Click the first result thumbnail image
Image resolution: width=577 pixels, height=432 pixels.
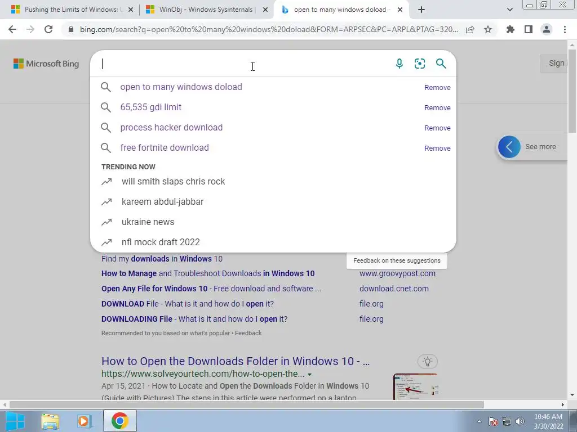(x=415, y=387)
